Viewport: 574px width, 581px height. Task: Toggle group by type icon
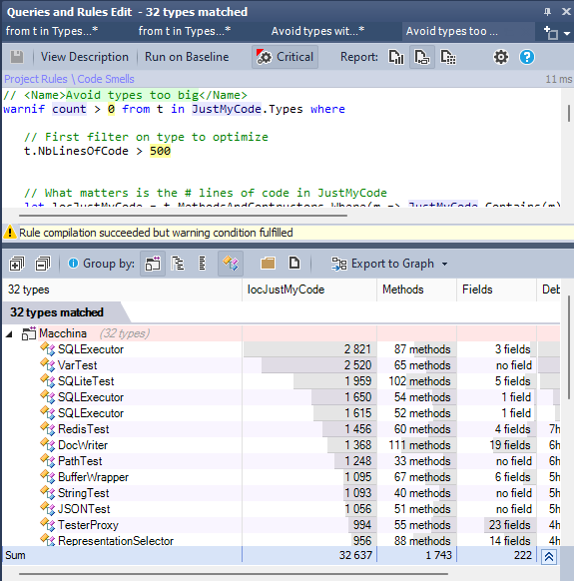(x=231, y=264)
